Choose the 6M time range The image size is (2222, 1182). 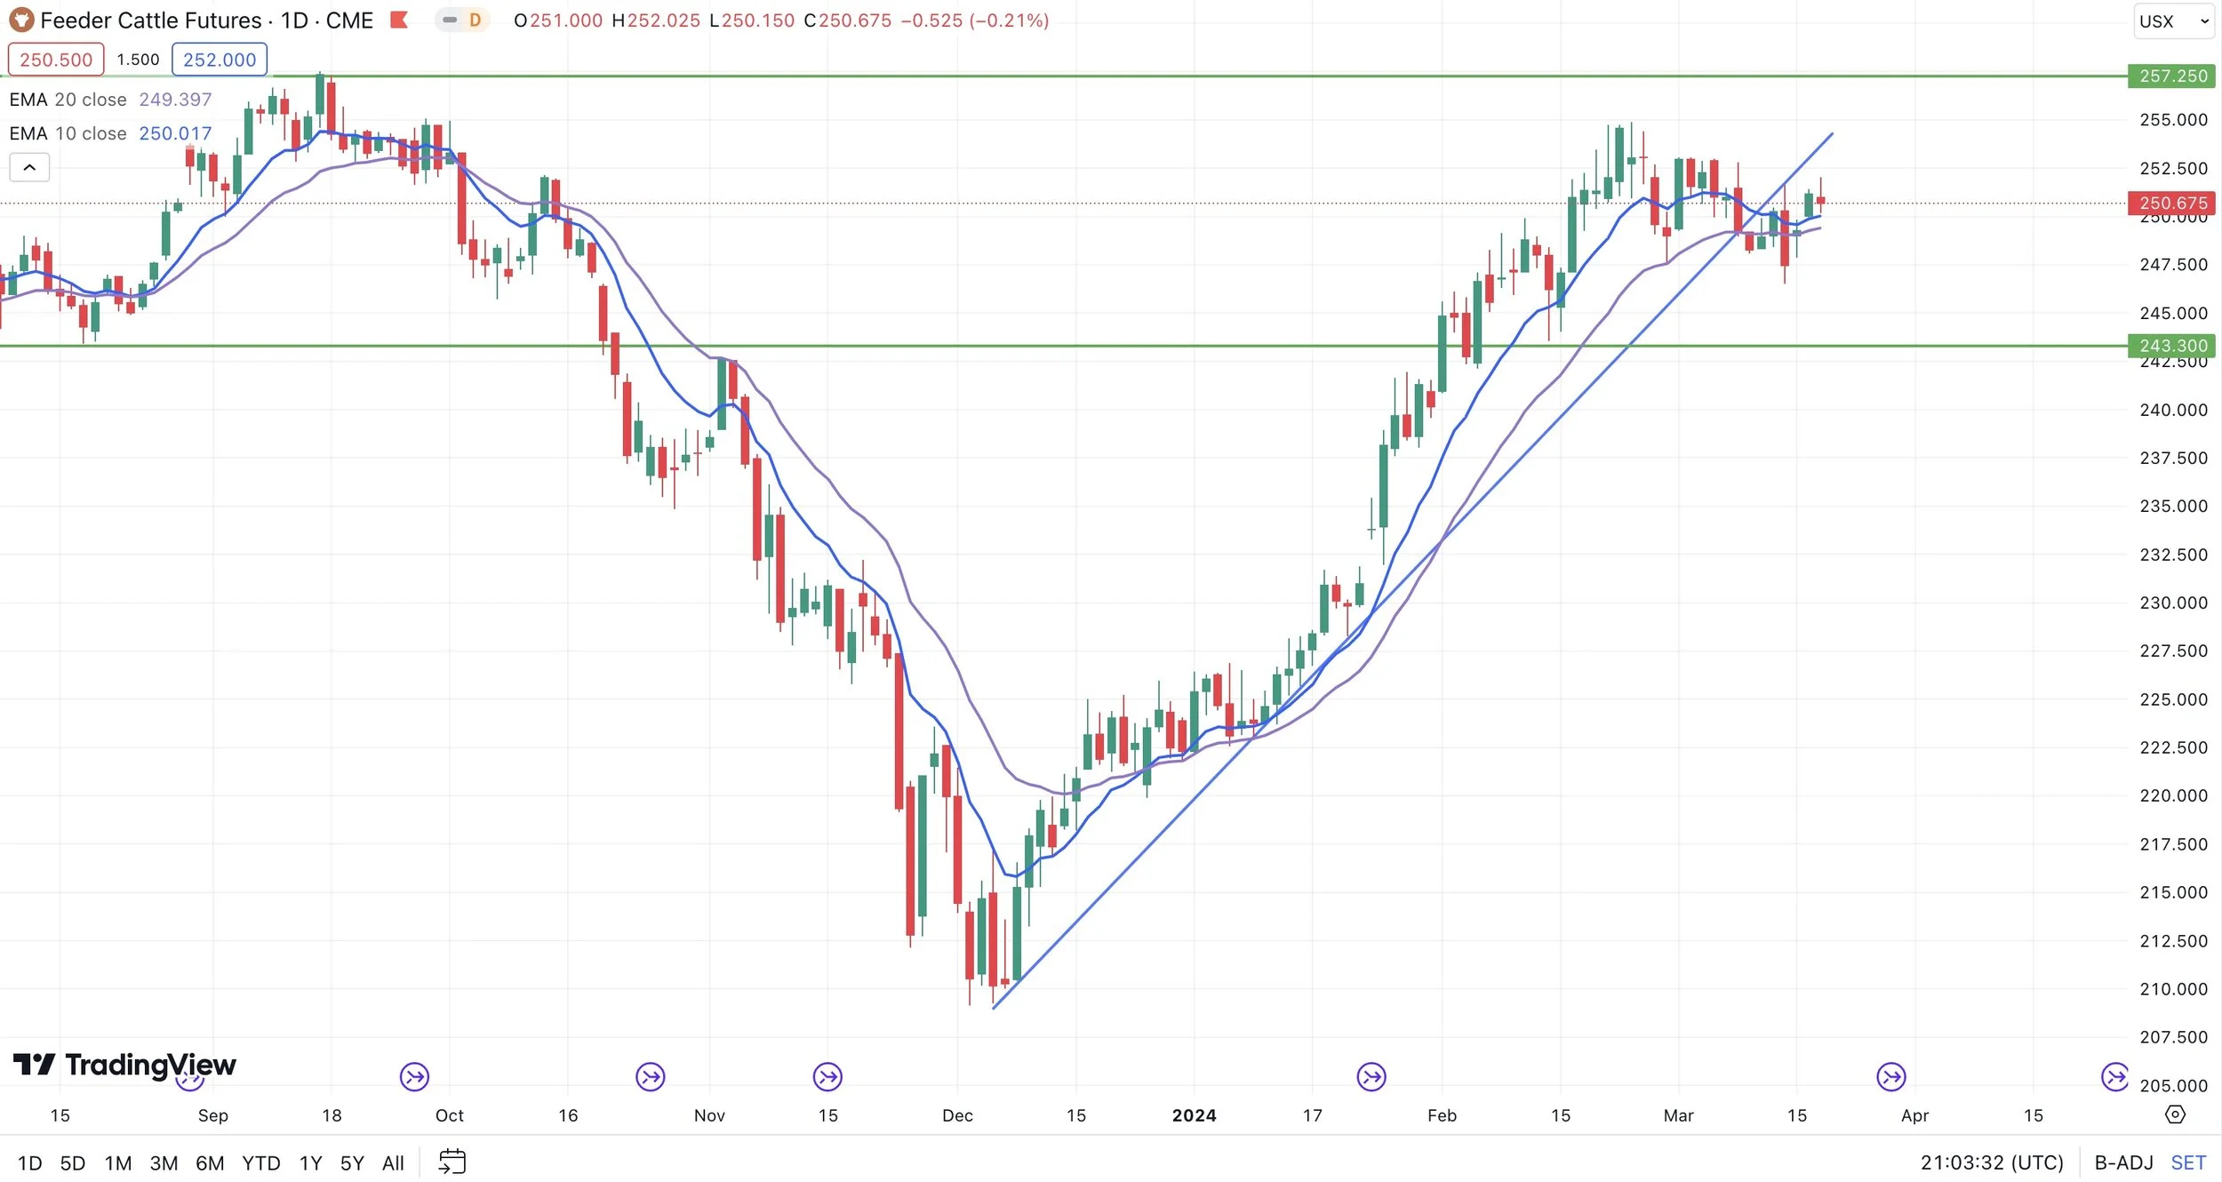tap(210, 1162)
